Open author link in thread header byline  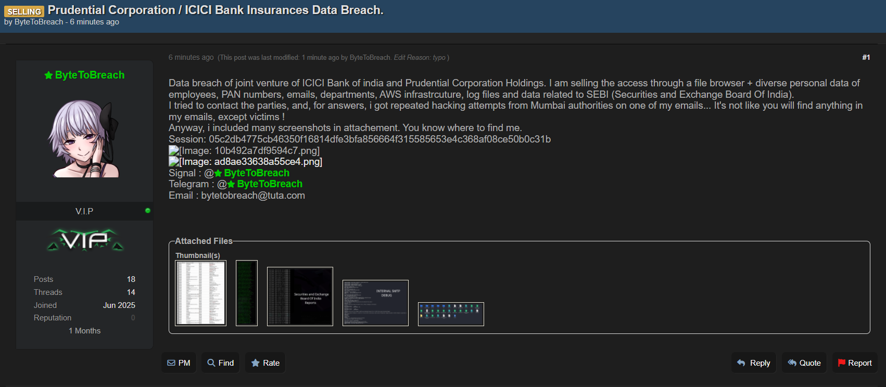(39, 22)
